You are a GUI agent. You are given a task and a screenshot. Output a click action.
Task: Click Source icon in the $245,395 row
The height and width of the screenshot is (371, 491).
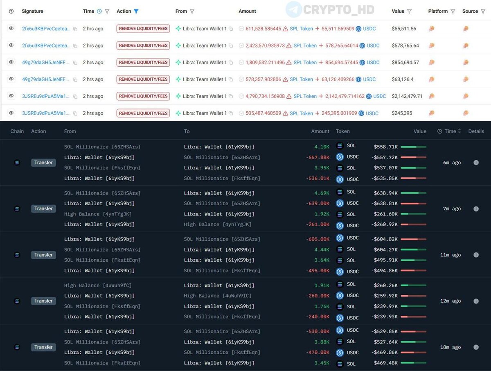(466, 113)
